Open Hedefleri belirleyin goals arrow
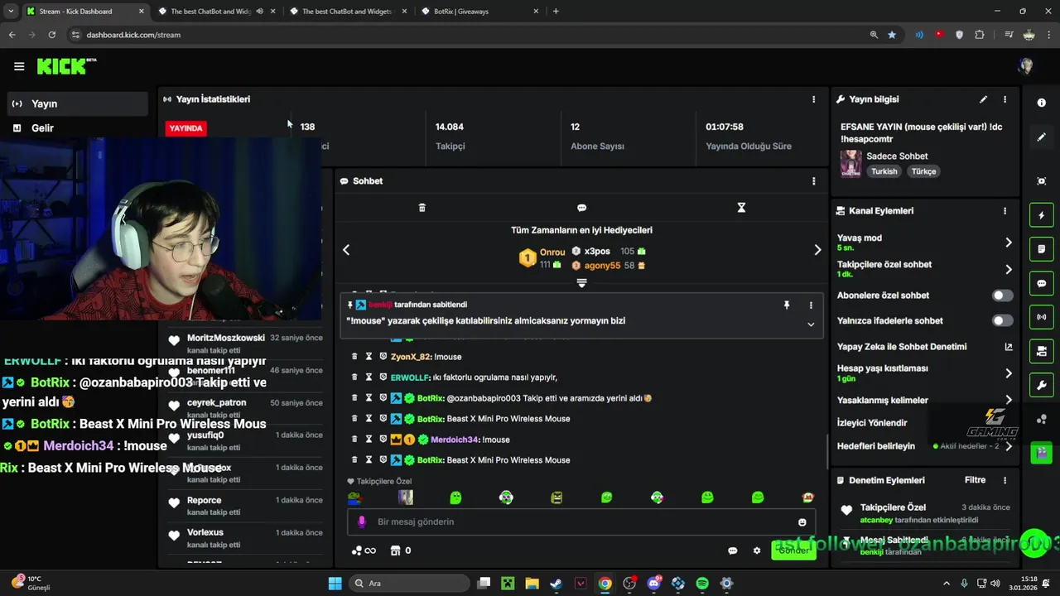 pyautogui.click(x=1008, y=446)
